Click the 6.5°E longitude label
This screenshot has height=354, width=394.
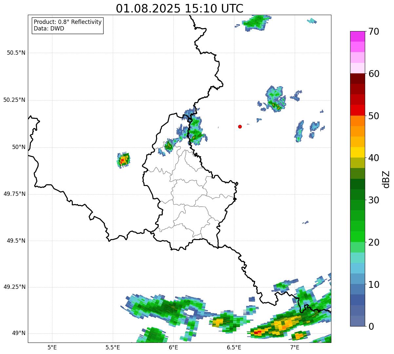[x=234, y=347]
